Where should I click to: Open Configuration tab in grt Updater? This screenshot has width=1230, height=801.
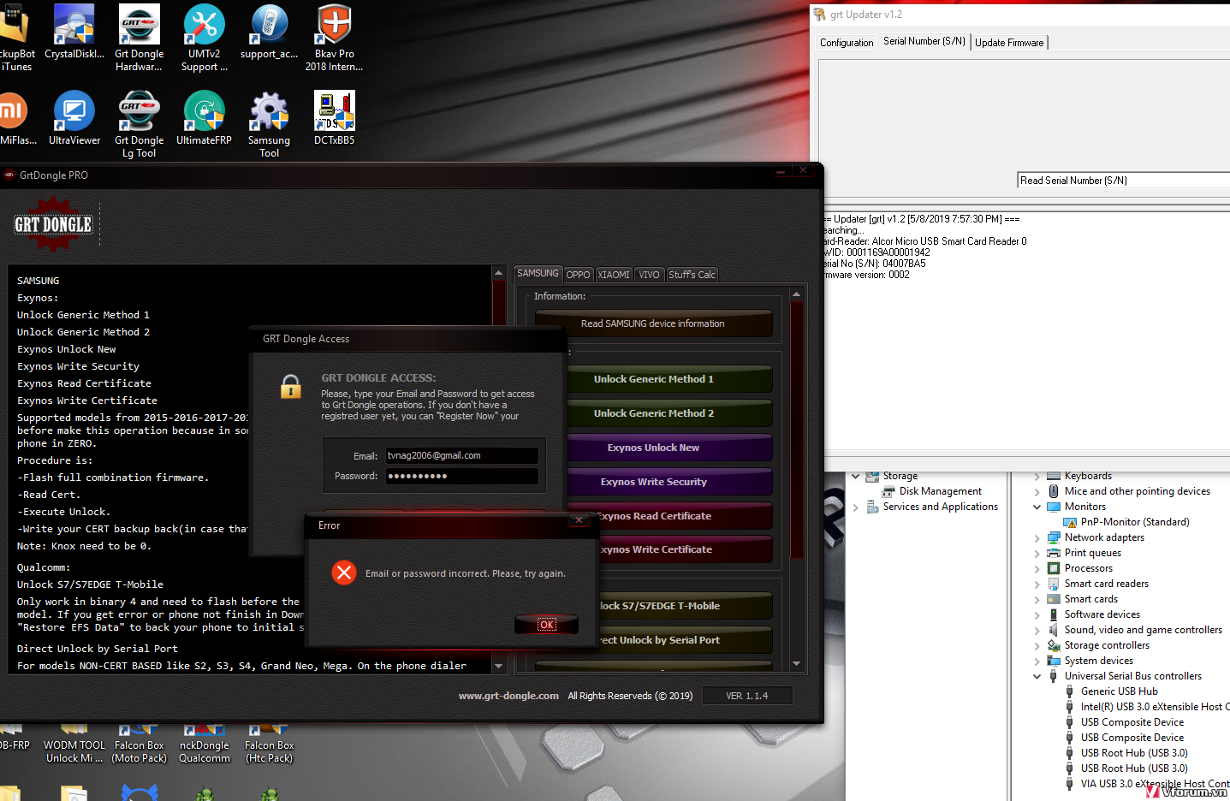coord(847,43)
